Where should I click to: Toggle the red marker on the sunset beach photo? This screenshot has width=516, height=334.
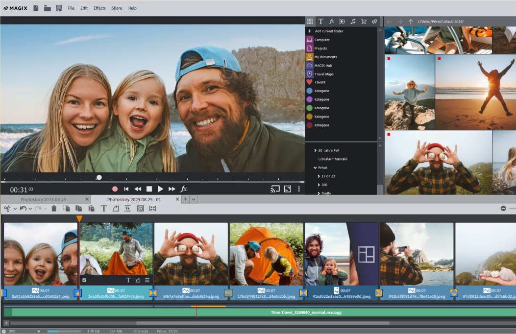pyautogui.click(x=439, y=58)
